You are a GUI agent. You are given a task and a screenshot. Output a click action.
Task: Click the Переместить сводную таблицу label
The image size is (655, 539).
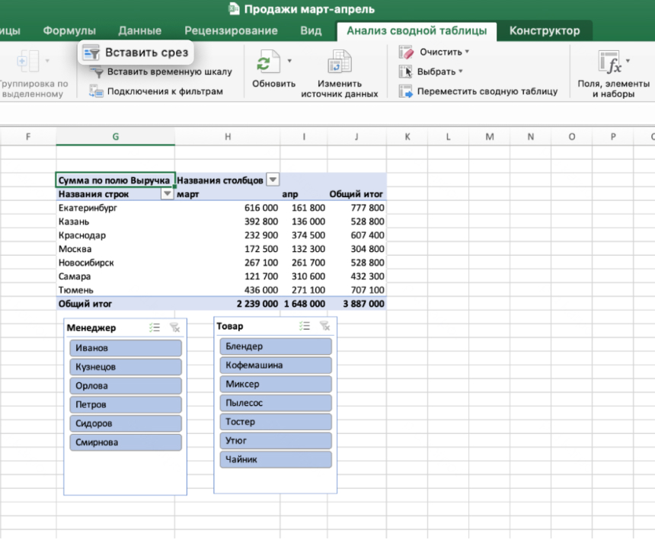[487, 91]
